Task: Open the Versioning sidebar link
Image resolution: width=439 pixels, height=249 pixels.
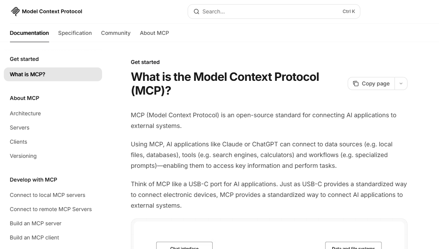Action: click(x=23, y=156)
